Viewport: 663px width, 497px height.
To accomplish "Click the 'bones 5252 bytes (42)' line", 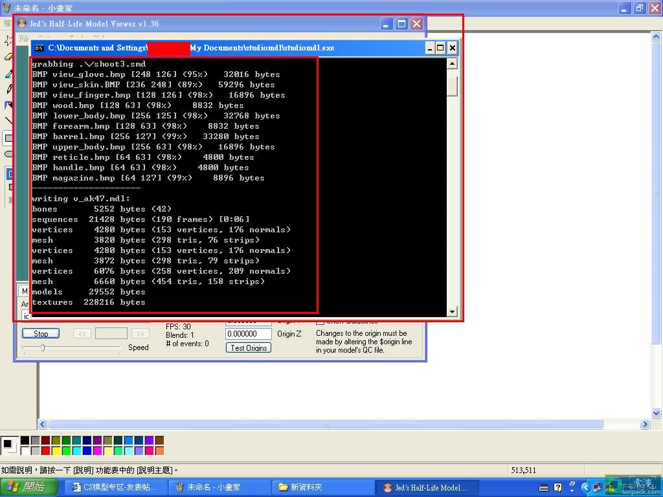I will click(102, 209).
